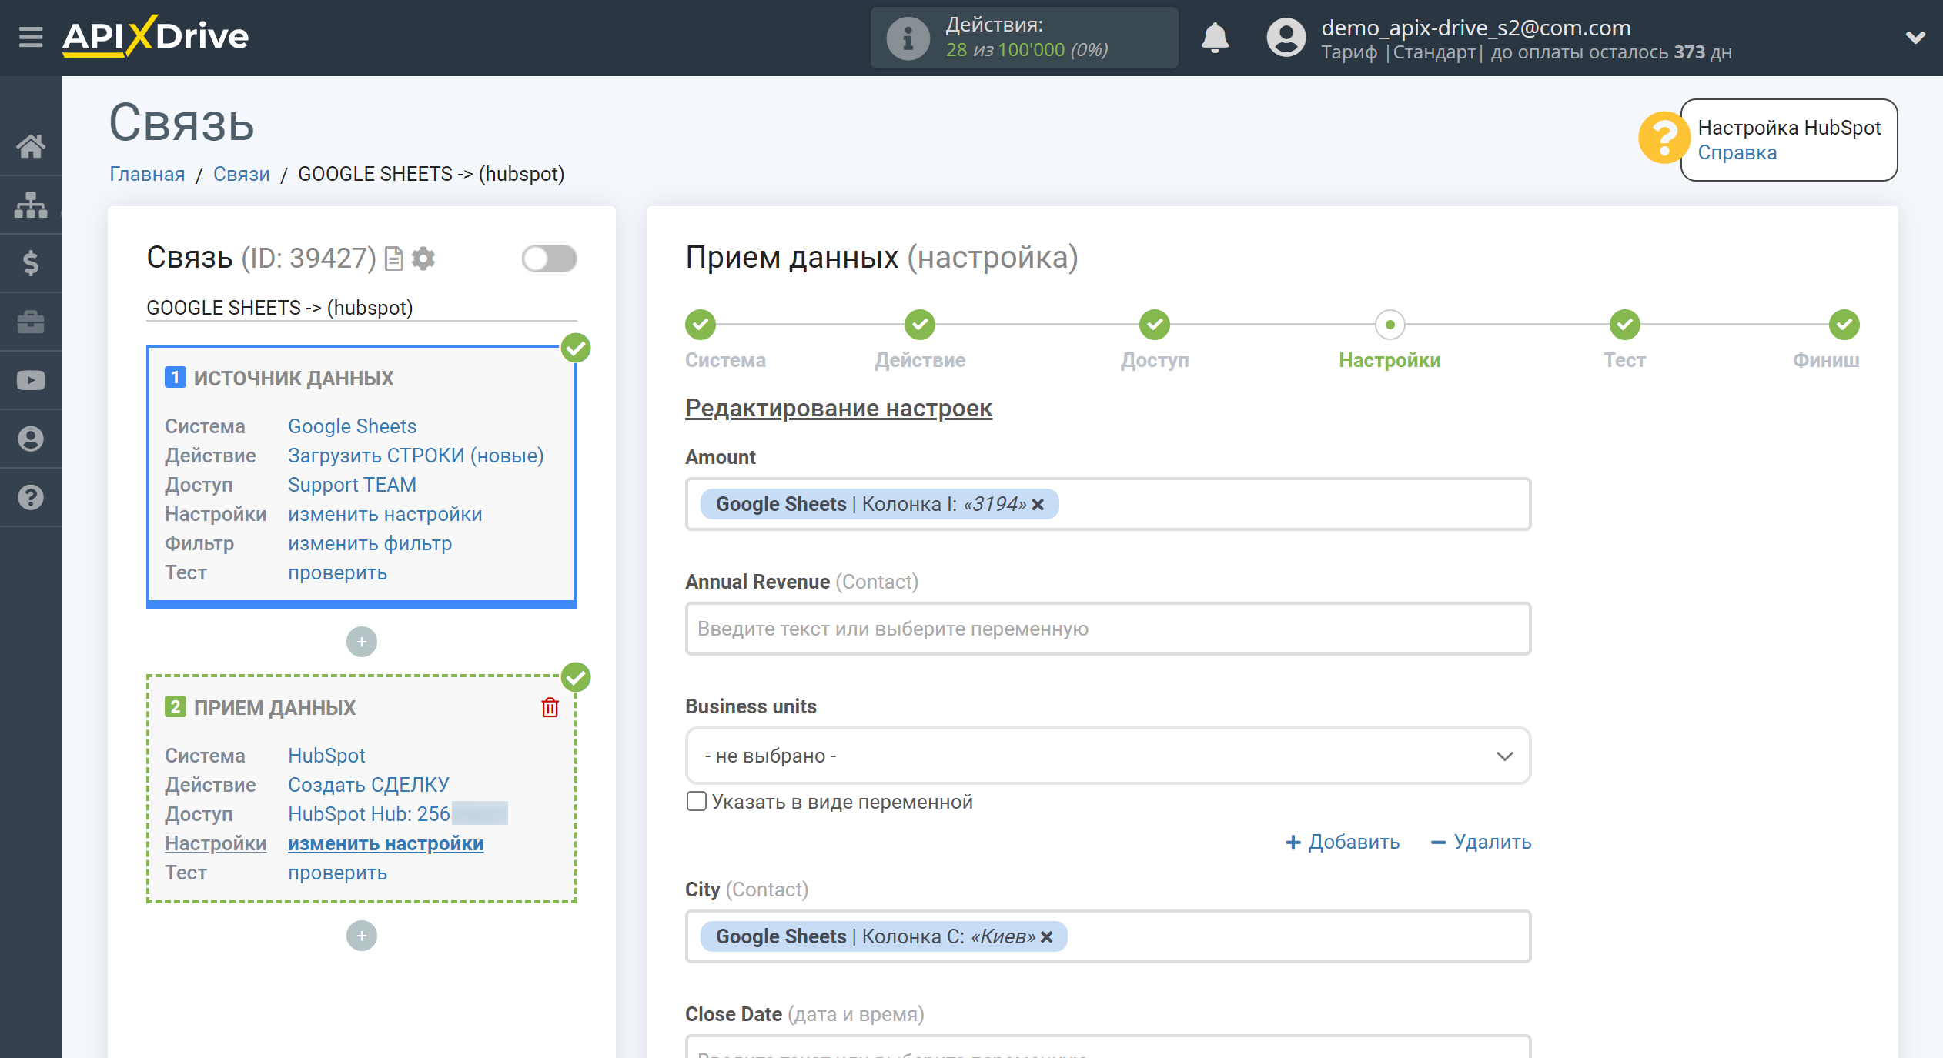Click receiver 'изменить настройки' link
The width and height of the screenshot is (1943, 1058).
point(386,843)
